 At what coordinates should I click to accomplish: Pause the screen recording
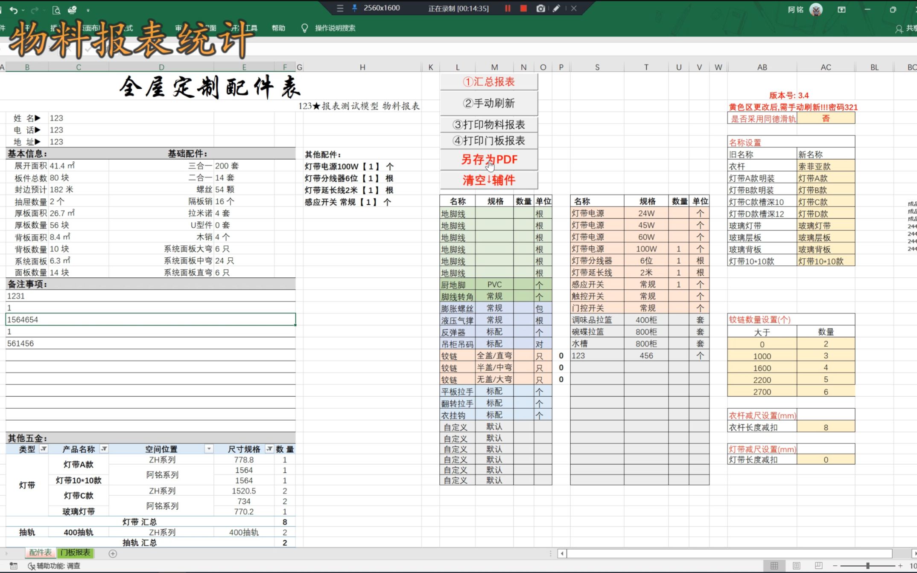pyautogui.click(x=507, y=8)
